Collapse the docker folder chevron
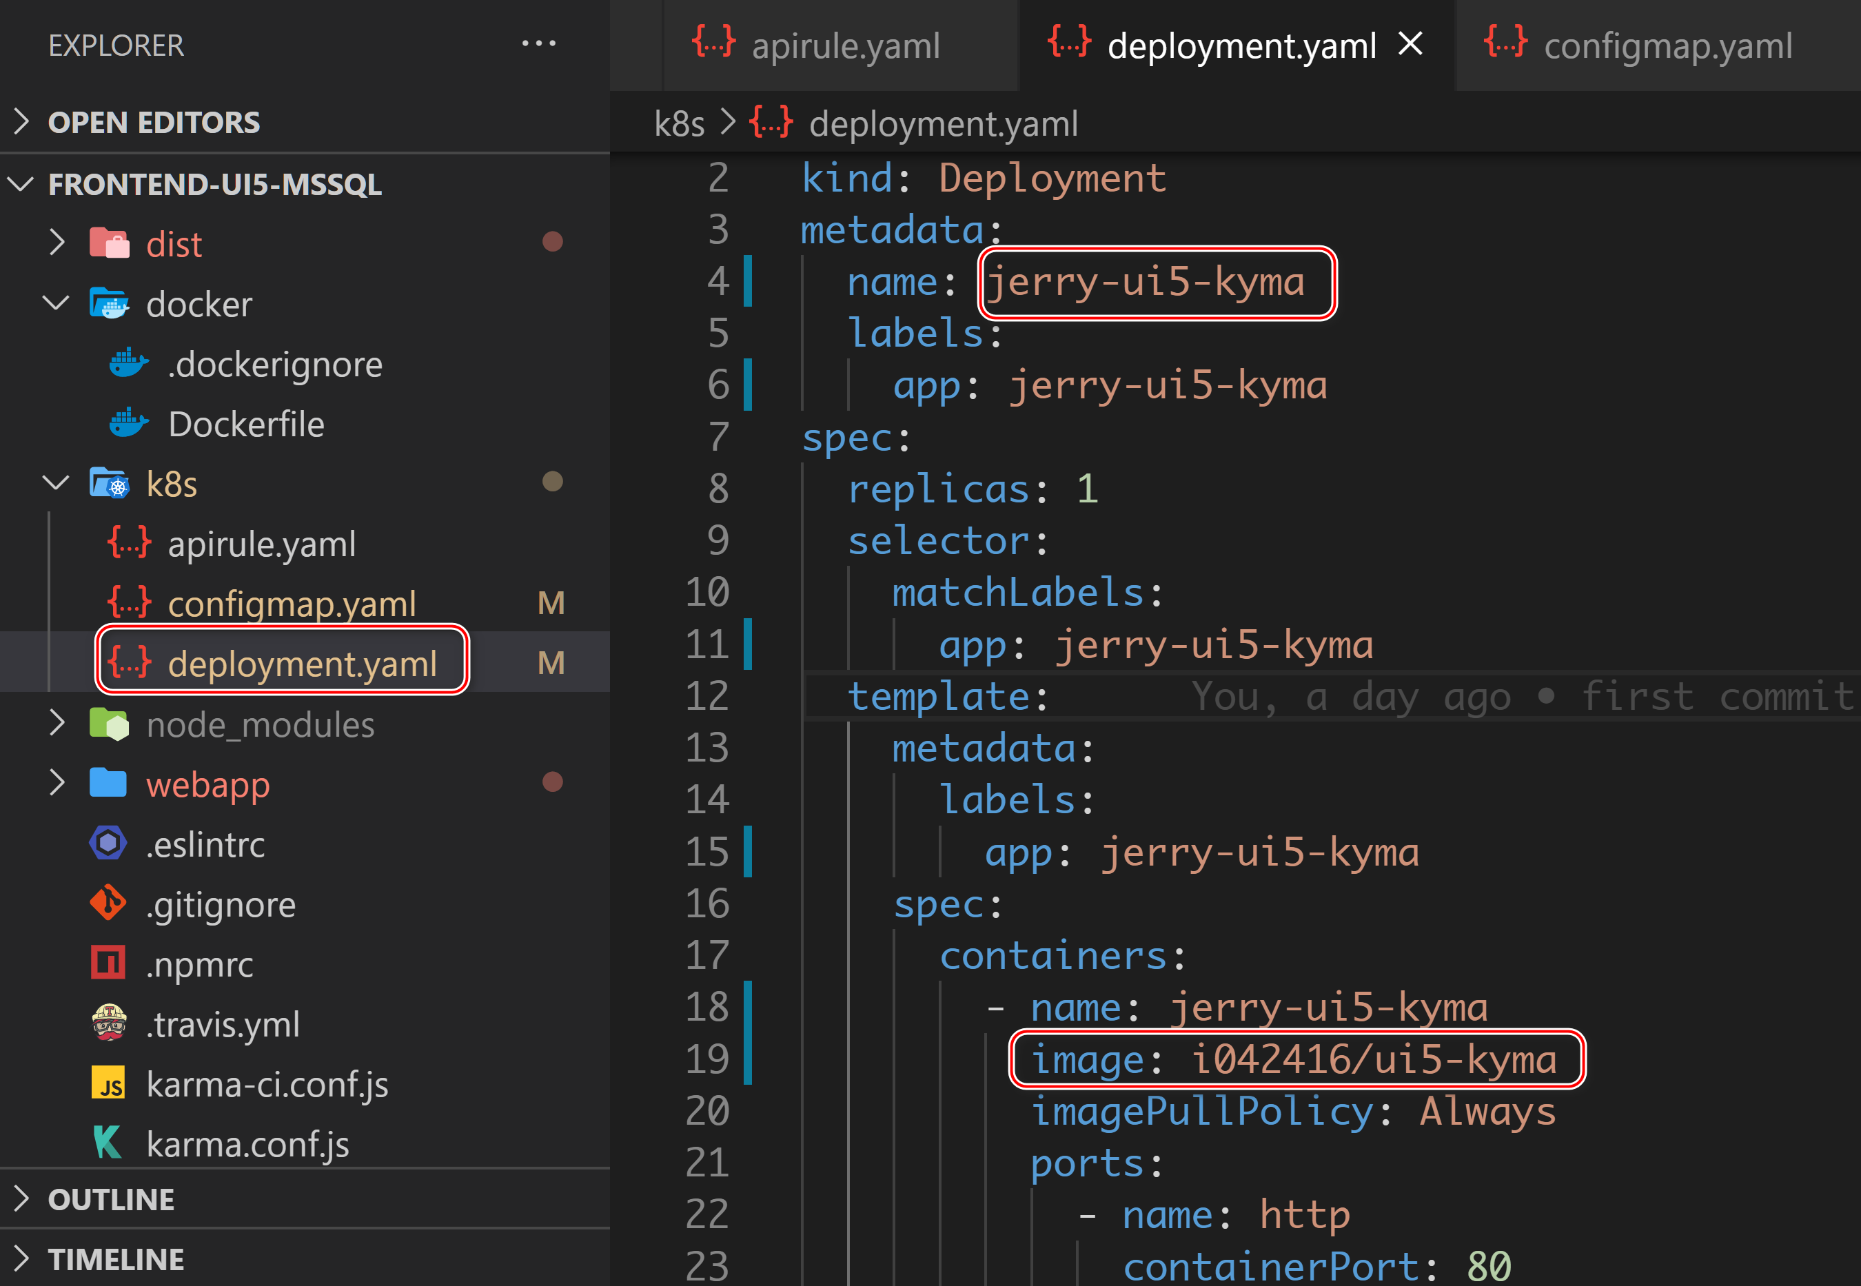The image size is (1861, 1286). click(57, 304)
